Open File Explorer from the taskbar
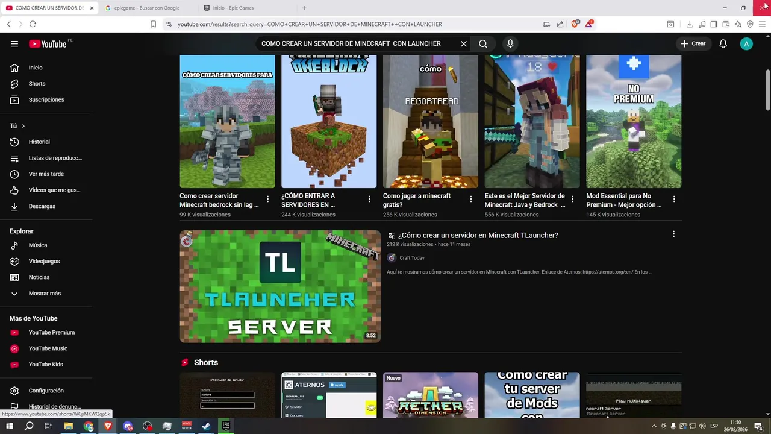The height and width of the screenshot is (434, 771). [x=69, y=426]
